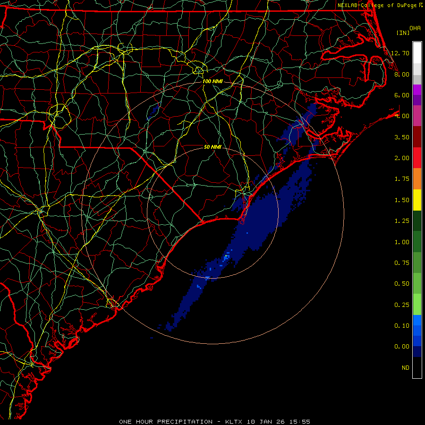Click the 6.00 legend value

click(402, 95)
